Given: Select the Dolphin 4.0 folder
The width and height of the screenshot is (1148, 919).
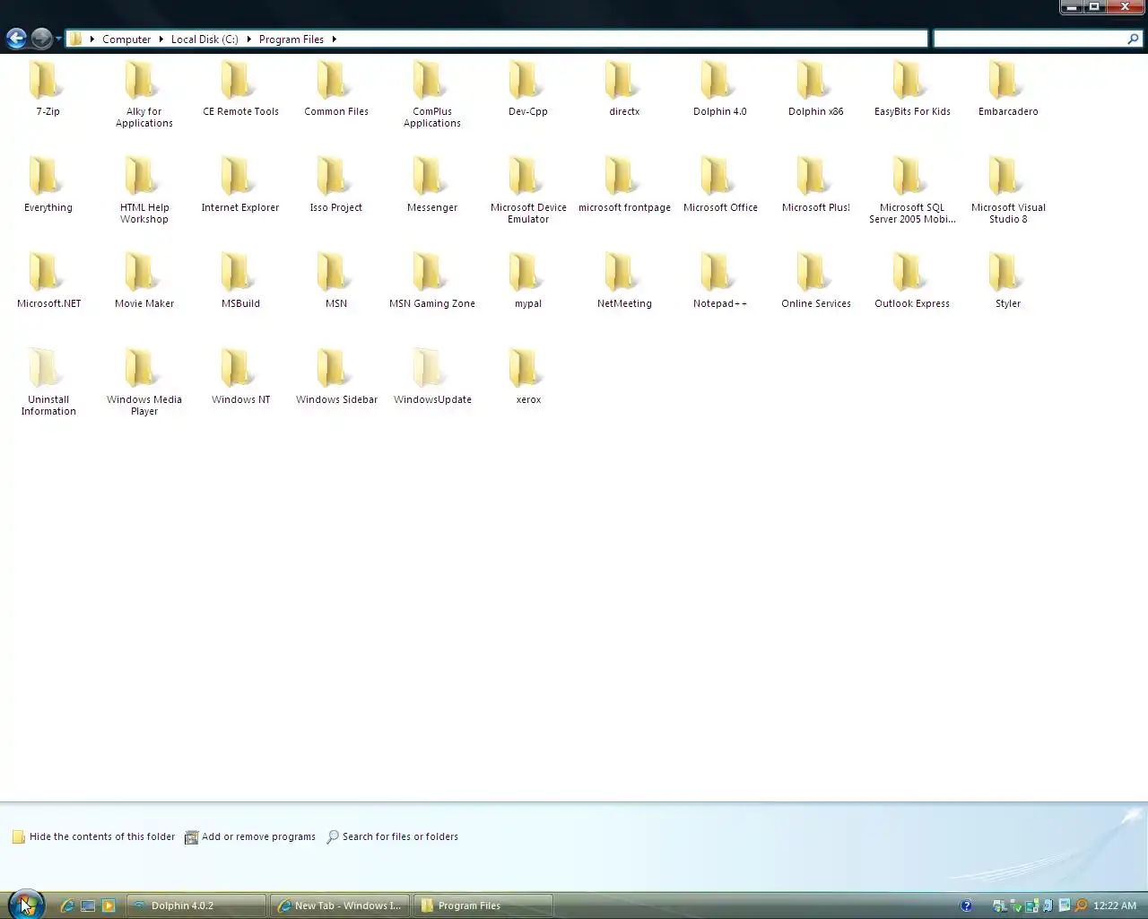Looking at the screenshot, I should click(x=720, y=88).
